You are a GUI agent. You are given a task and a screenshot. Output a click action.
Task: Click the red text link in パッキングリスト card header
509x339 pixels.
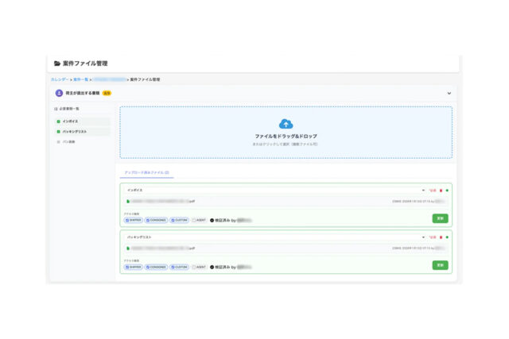433,237
